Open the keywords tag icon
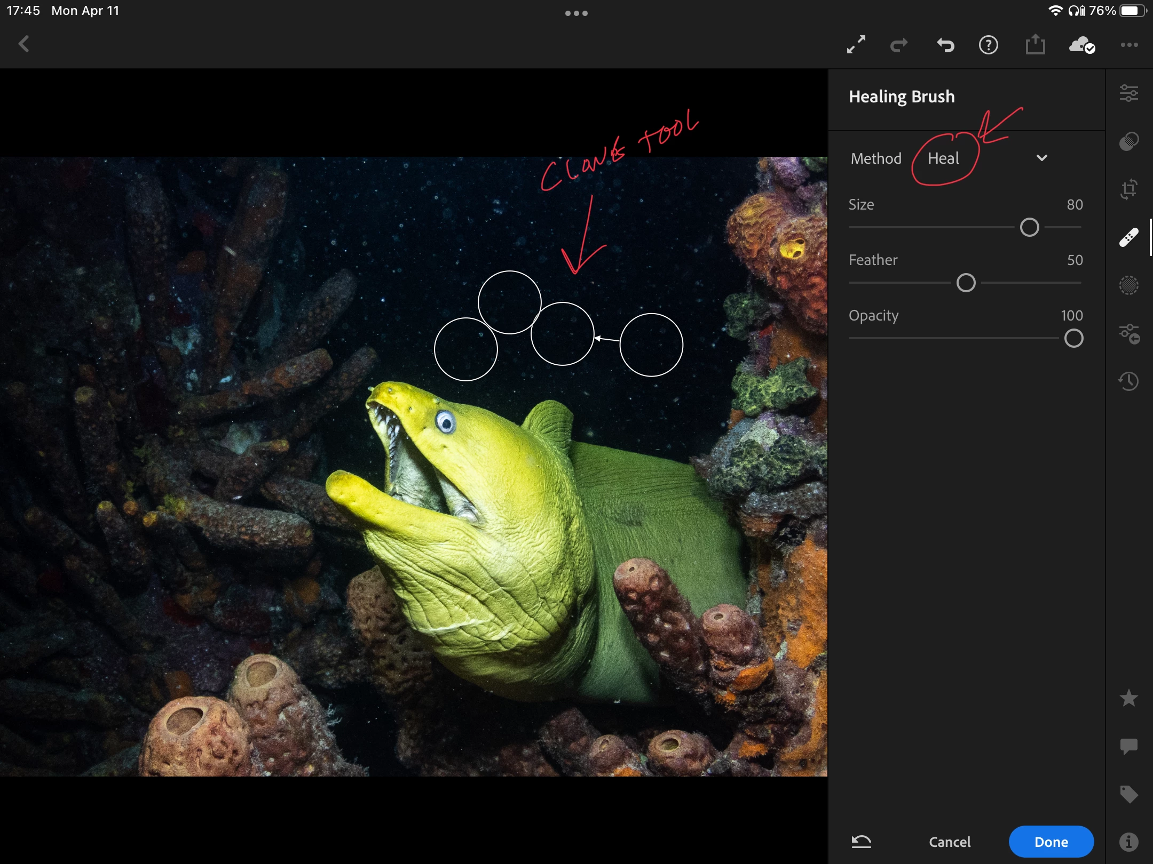This screenshot has height=864, width=1153. 1128,794
